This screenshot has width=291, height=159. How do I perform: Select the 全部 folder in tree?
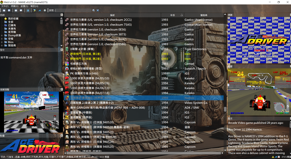9,22
